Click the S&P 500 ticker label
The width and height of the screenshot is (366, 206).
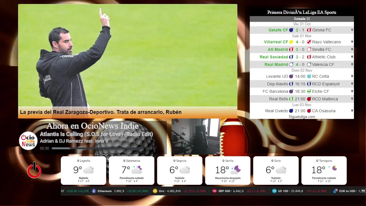click(224, 191)
